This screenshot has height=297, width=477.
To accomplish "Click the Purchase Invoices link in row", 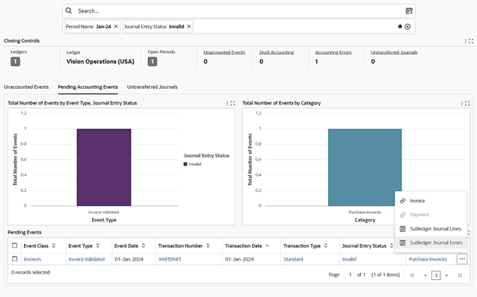I will pos(428,259).
